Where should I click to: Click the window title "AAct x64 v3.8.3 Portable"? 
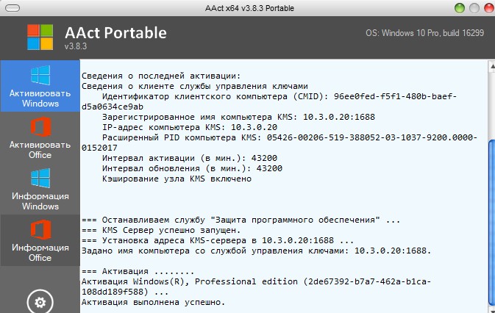[247, 7]
